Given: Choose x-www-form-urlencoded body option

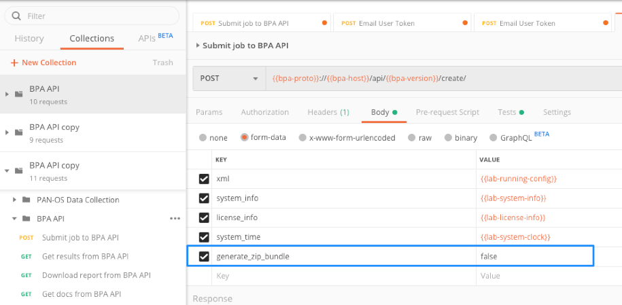Looking at the screenshot, I should tap(300, 137).
